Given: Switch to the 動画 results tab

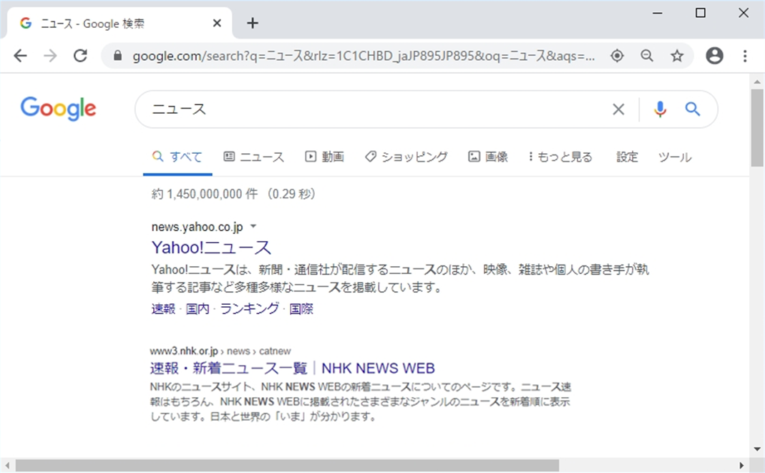Looking at the screenshot, I should [x=324, y=157].
